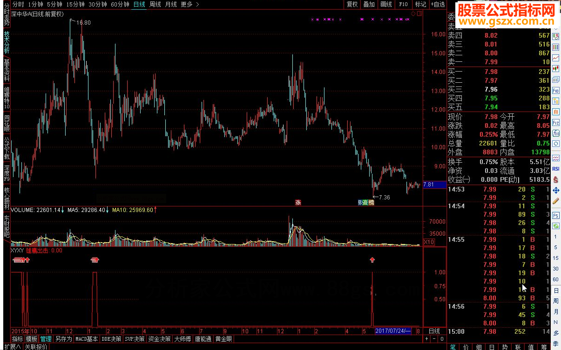Image resolution: width=561 pixels, height=350 pixels.
Task: Add stock via +自选 button
Action: 437,4
